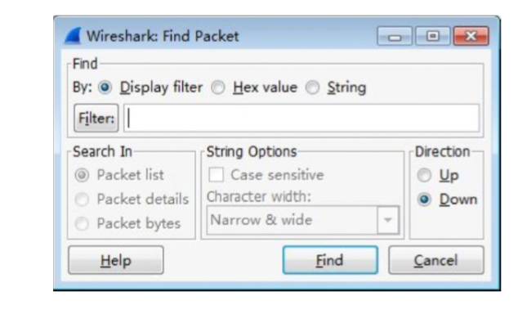Choose Packet details search scope

pyautogui.click(x=82, y=200)
